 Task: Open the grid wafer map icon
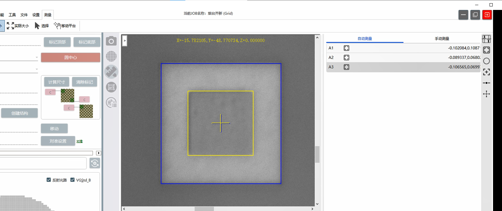tap(111, 56)
